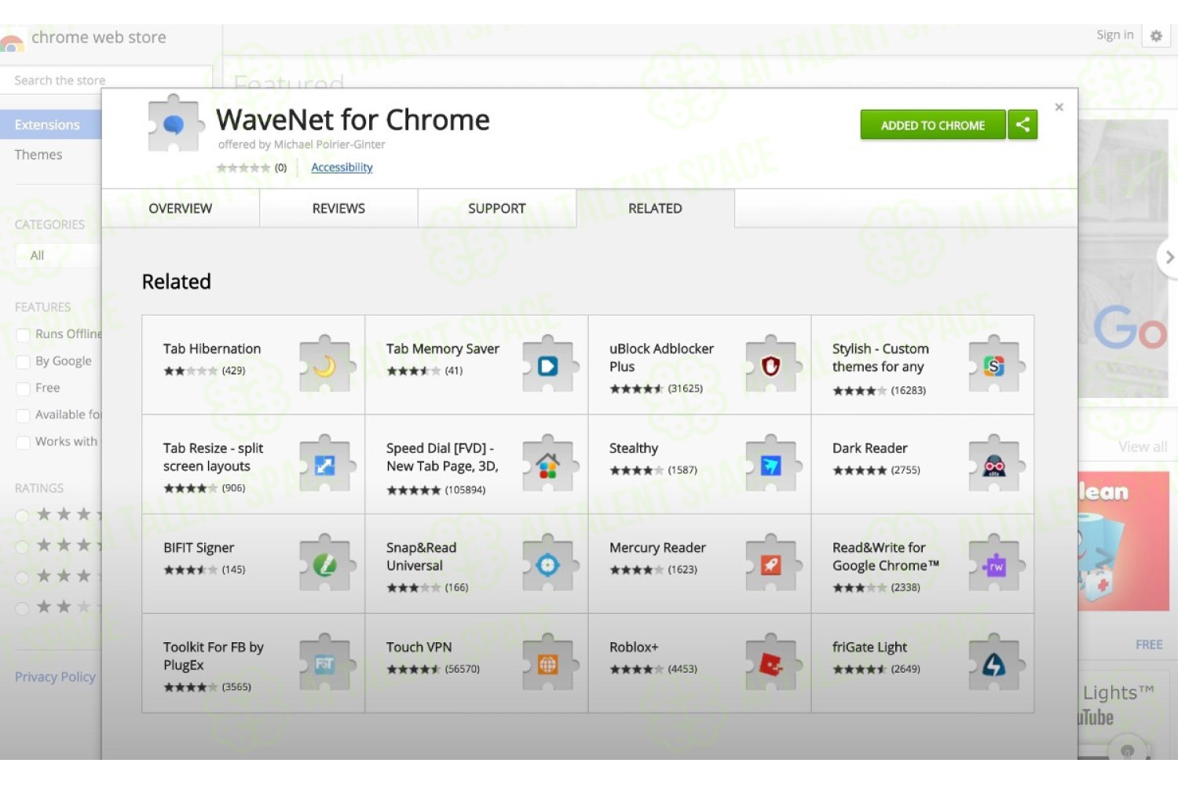This screenshot has width=1178, height=785.
Task: Switch to the Support tab
Action: pos(496,208)
